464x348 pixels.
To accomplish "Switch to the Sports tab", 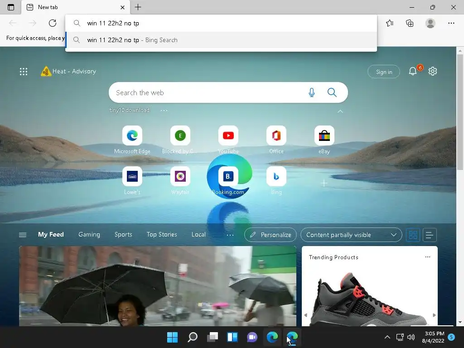I will pyautogui.click(x=123, y=234).
